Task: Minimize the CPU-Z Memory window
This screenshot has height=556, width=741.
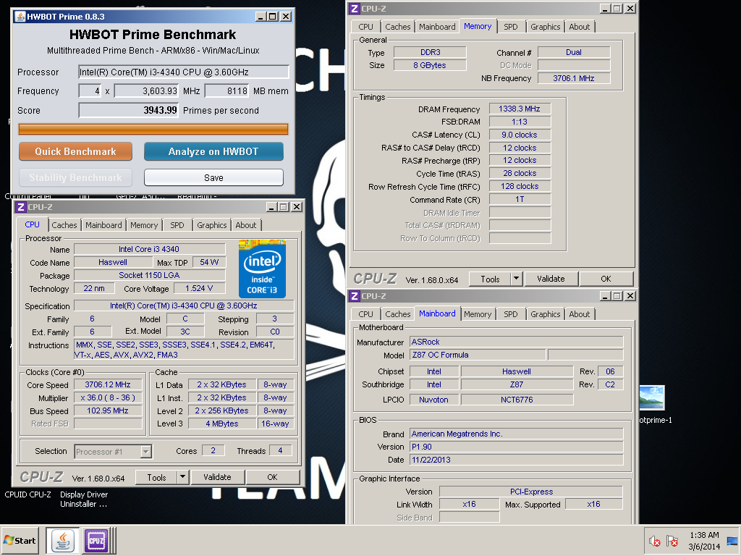Action: point(605,9)
